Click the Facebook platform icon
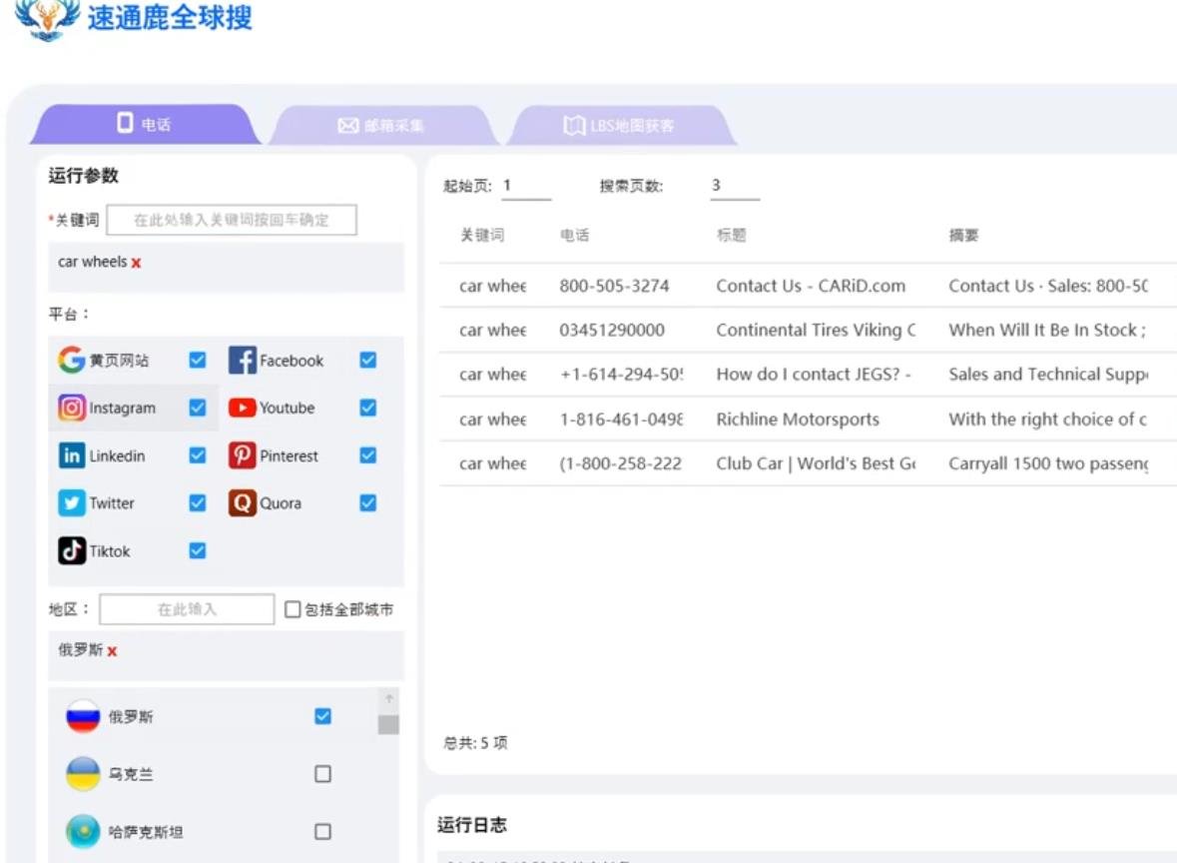1177x863 pixels. pos(242,360)
